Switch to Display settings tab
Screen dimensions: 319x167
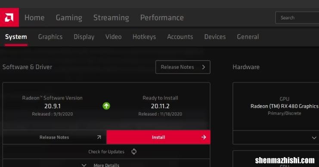(x=84, y=37)
